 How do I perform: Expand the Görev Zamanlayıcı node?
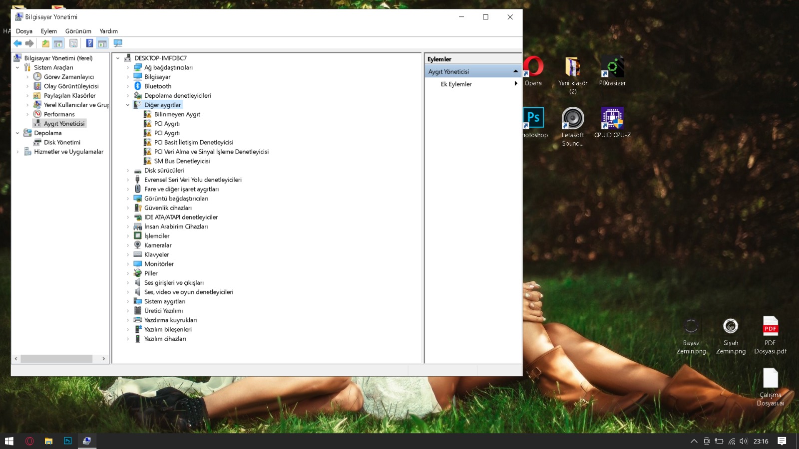27,77
